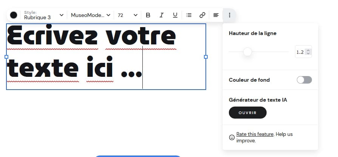Click the Hauteur de la ligne slider handle
This screenshot has height=157, width=338.
tap(247, 52)
